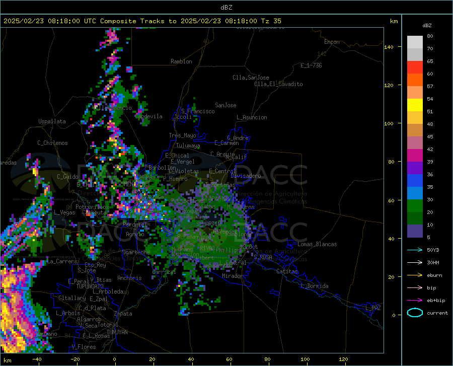Click the cyan current ellipse legend icon
Image resolution: width=453 pixels, height=366 pixels.
415,313
